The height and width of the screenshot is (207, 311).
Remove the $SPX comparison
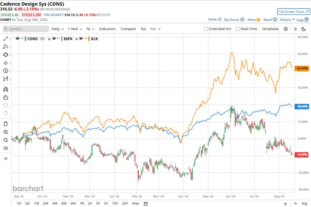point(77,39)
